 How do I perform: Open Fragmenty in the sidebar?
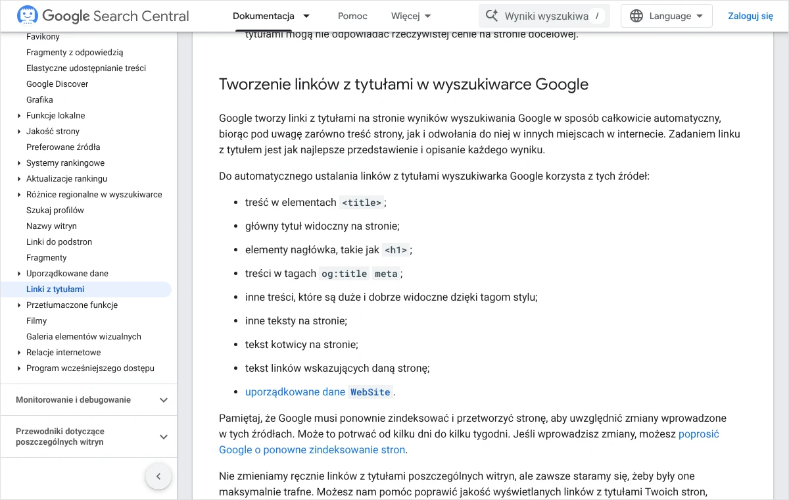47,258
